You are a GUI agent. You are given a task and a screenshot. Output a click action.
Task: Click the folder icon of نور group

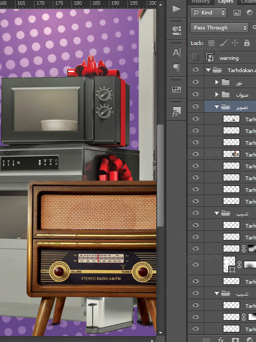(x=226, y=82)
